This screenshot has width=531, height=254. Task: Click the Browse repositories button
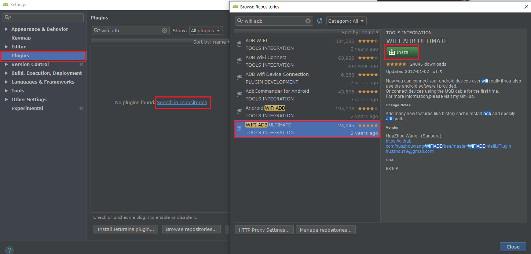coord(191,229)
